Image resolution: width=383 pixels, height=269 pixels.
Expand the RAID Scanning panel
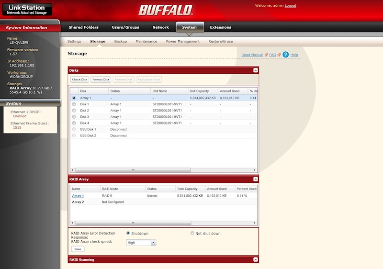click(x=256, y=259)
